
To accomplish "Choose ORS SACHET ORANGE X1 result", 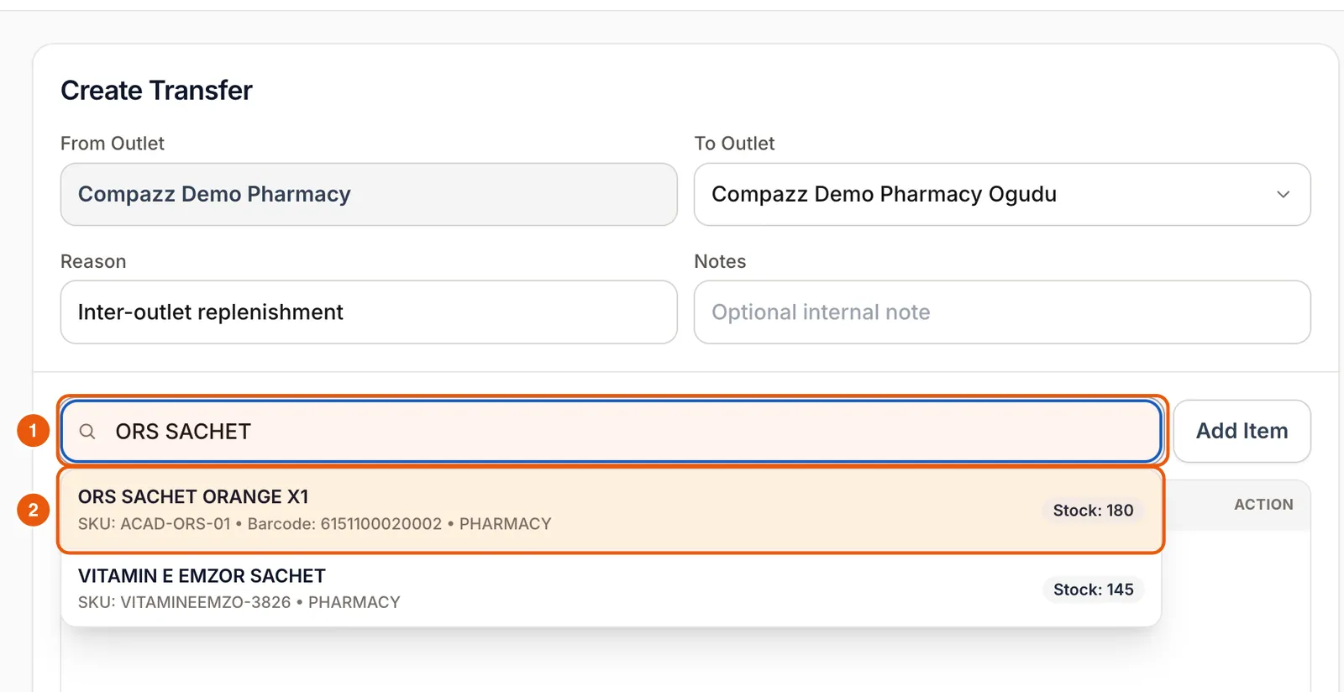I will click(611, 510).
